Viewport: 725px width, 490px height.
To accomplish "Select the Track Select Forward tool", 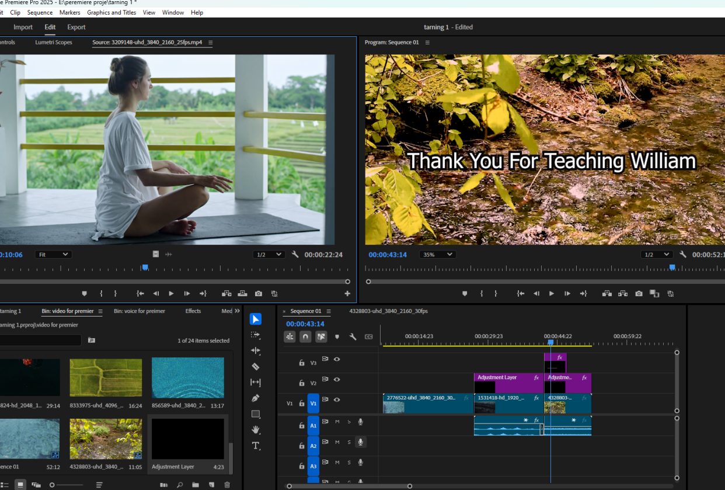I will [x=256, y=335].
